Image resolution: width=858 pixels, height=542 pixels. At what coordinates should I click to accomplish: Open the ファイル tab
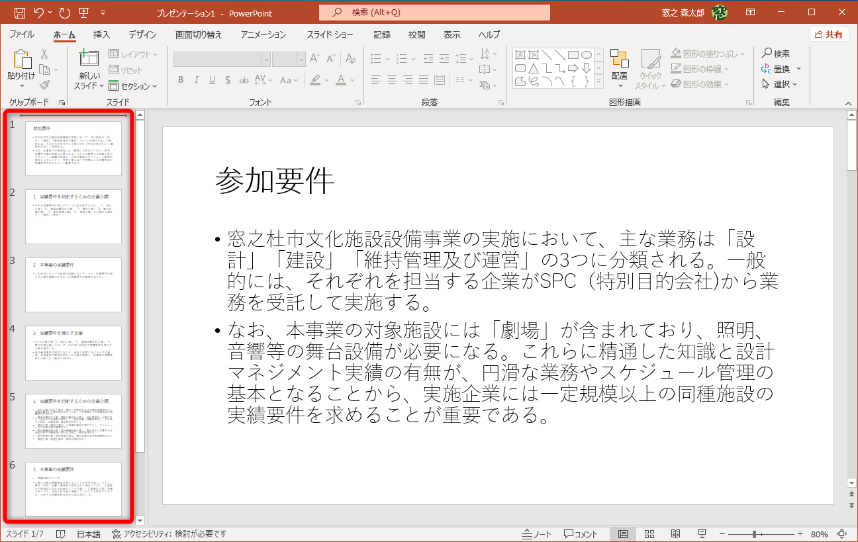click(22, 34)
